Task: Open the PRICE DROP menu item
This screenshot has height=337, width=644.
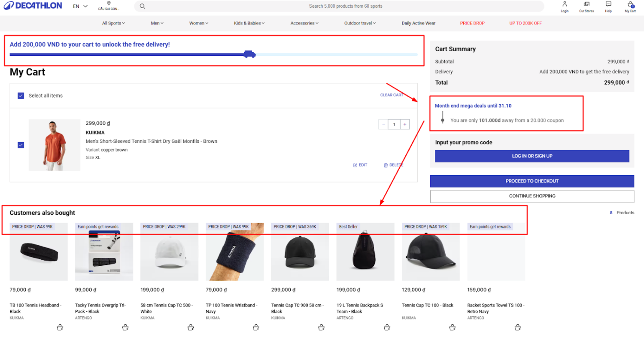Action: [472, 23]
